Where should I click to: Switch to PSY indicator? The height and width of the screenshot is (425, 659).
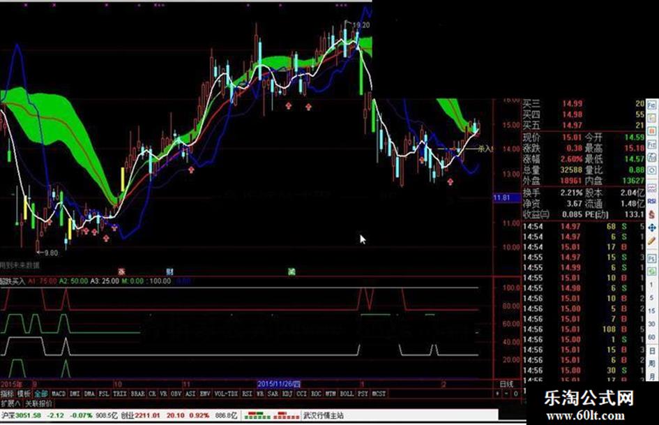click(363, 394)
